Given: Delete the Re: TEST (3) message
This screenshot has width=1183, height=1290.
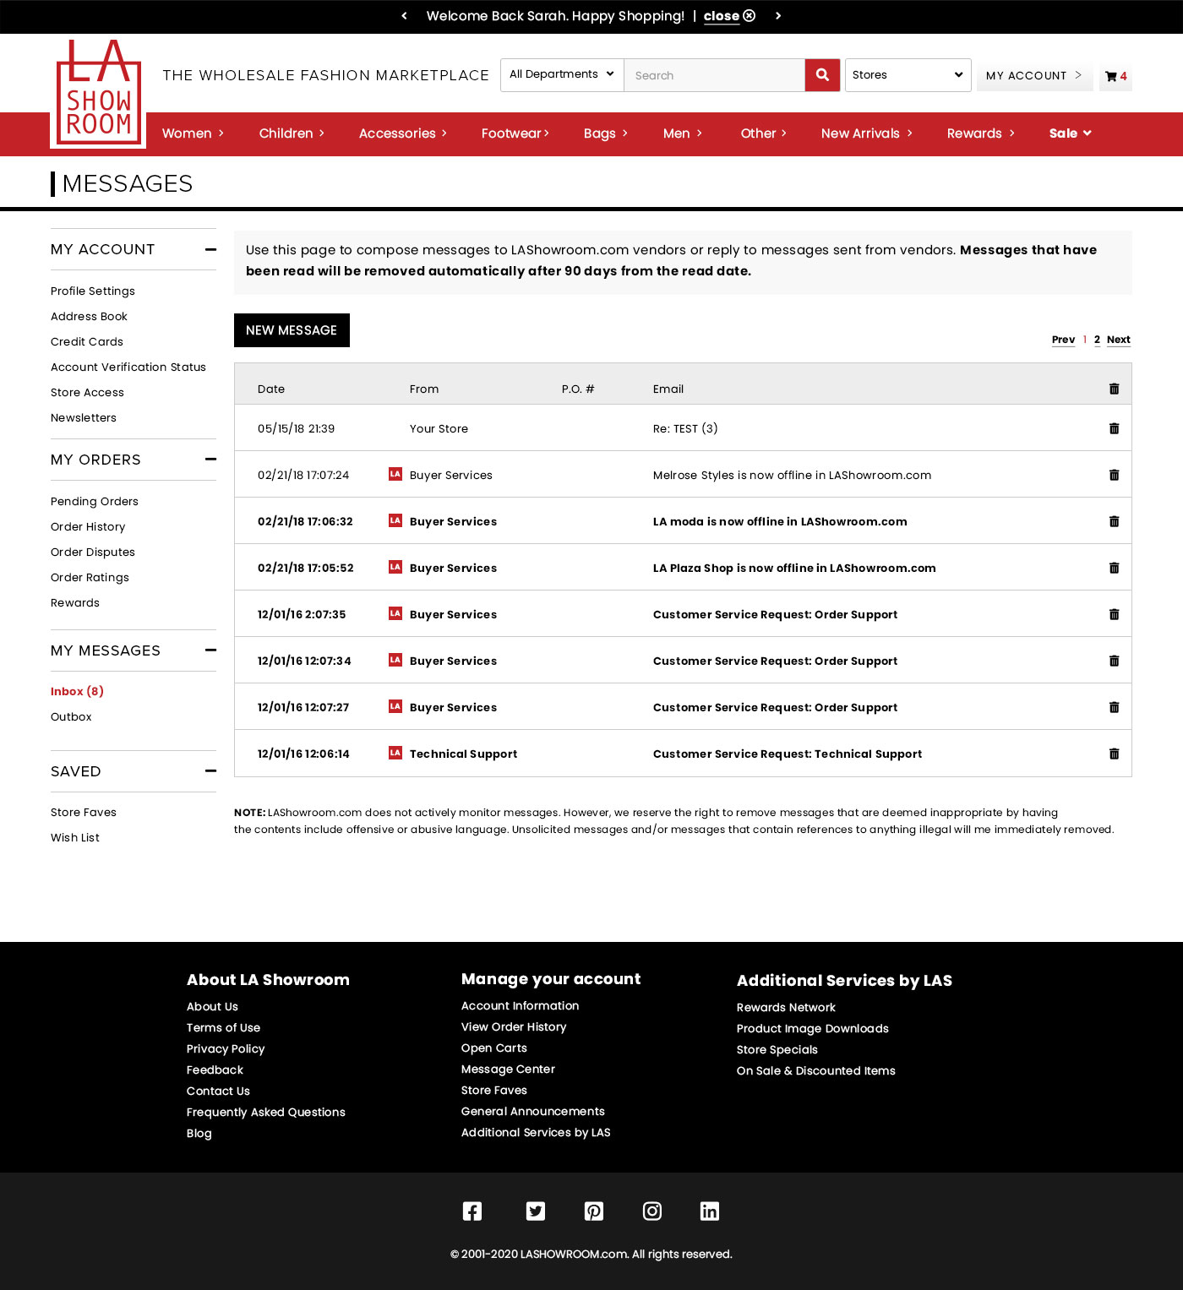Looking at the screenshot, I should coord(1114,428).
